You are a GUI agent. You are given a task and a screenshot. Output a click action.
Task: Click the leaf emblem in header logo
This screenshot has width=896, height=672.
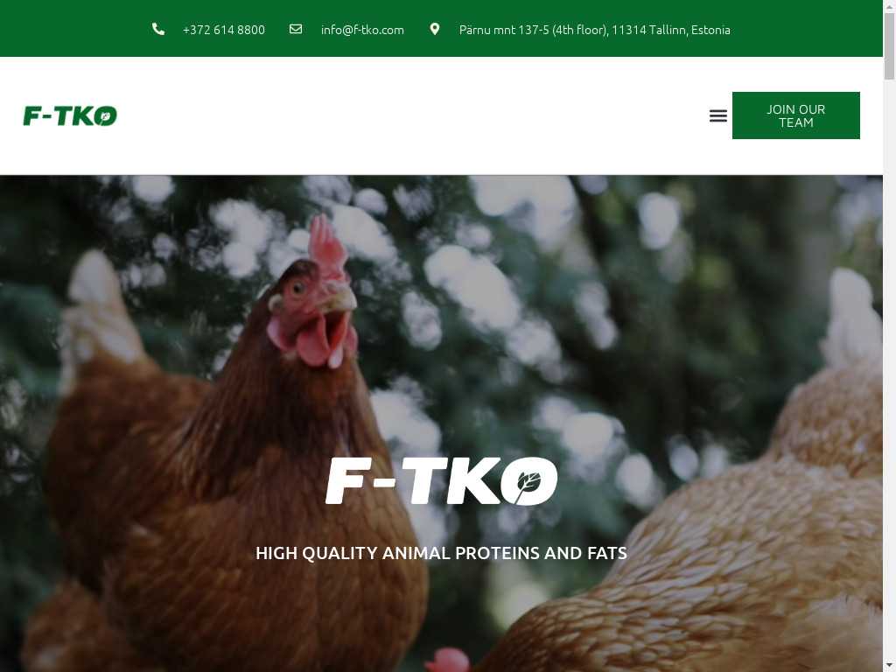coord(105,116)
